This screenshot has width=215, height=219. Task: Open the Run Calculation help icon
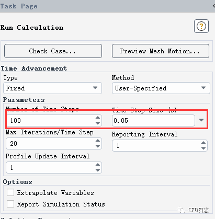201,26
